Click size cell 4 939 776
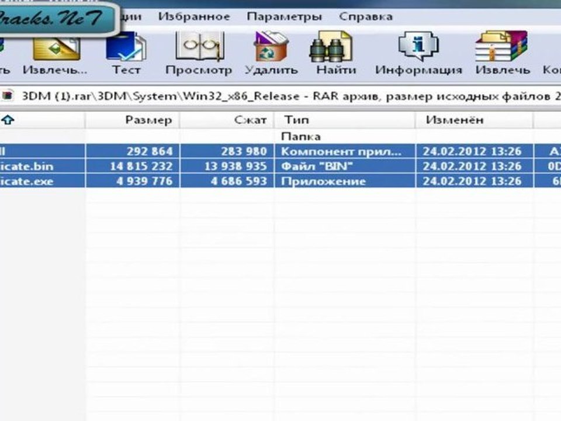The height and width of the screenshot is (421, 561). click(x=144, y=181)
